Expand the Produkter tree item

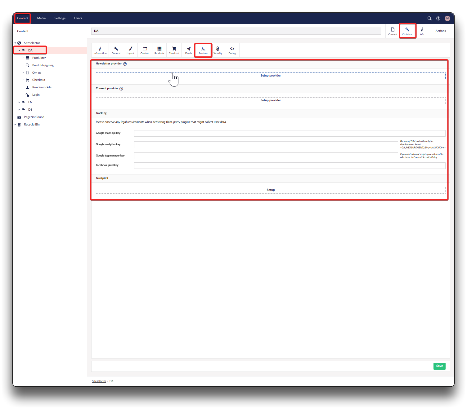click(x=23, y=58)
